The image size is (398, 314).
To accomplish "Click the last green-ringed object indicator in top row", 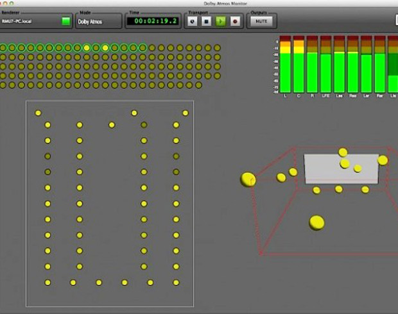I will [x=143, y=47].
